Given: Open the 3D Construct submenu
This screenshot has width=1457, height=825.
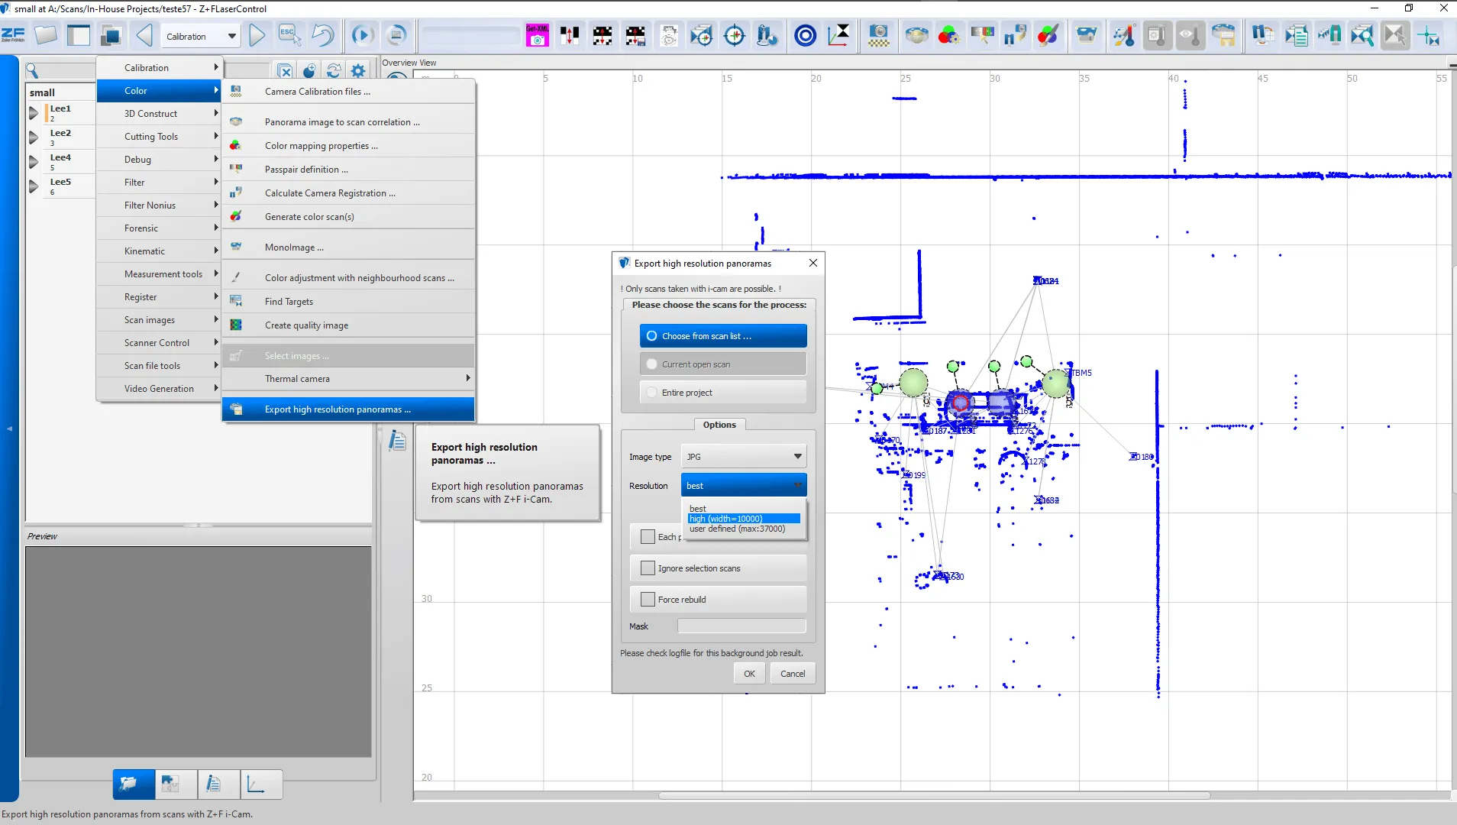Looking at the screenshot, I should point(160,114).
